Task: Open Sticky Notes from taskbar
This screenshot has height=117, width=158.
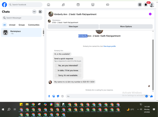Action: click(x=21, y=104)
